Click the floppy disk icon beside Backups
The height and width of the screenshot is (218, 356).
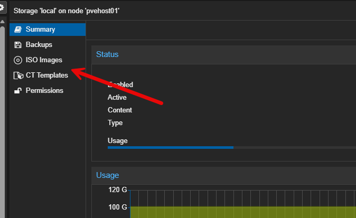click(17, 45)
